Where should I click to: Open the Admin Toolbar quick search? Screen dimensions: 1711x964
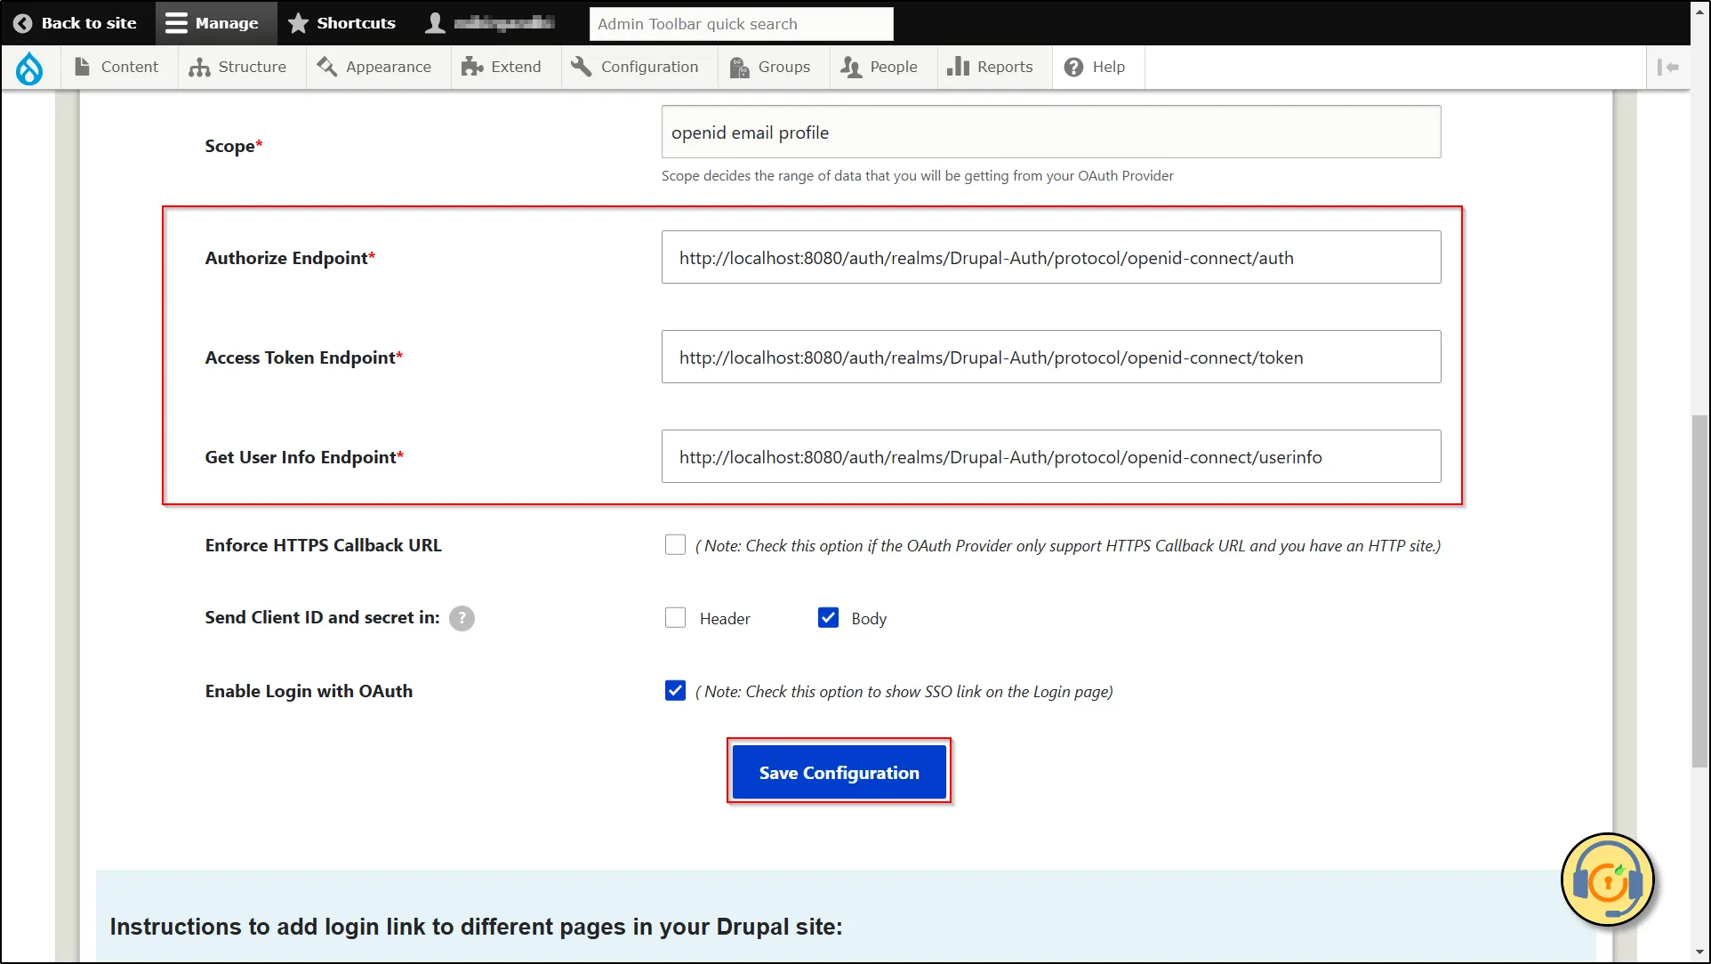[x=742, y=23]
